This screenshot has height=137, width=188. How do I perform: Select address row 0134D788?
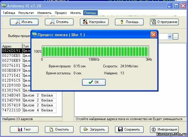coord(29,100)
